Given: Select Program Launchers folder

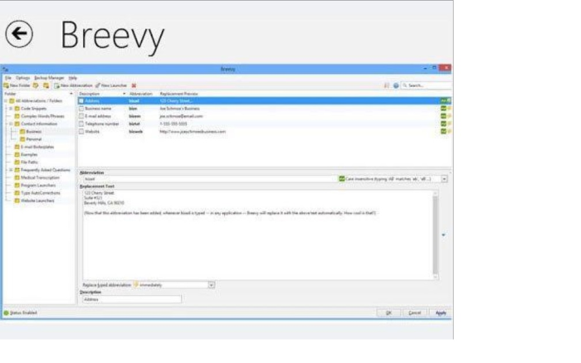Looking at the screenshot, I should pyautogui.click(x=38, y=185).
